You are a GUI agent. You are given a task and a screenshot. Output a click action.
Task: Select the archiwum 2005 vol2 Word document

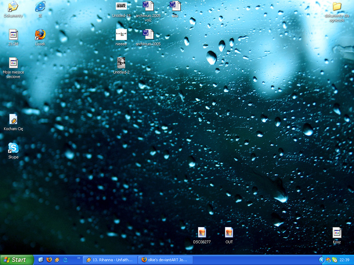148,11
